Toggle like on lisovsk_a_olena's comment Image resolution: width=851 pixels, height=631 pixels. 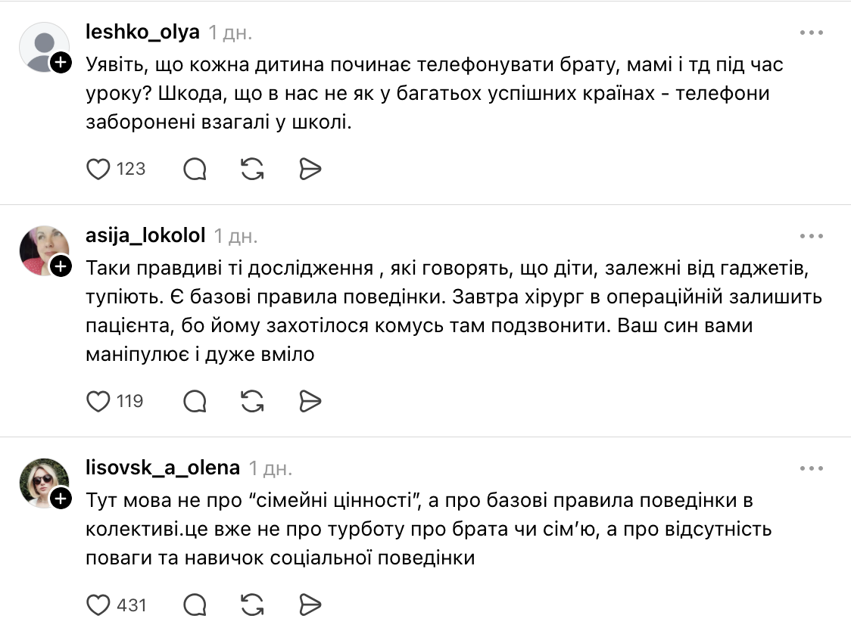click(x=99, y=605)
